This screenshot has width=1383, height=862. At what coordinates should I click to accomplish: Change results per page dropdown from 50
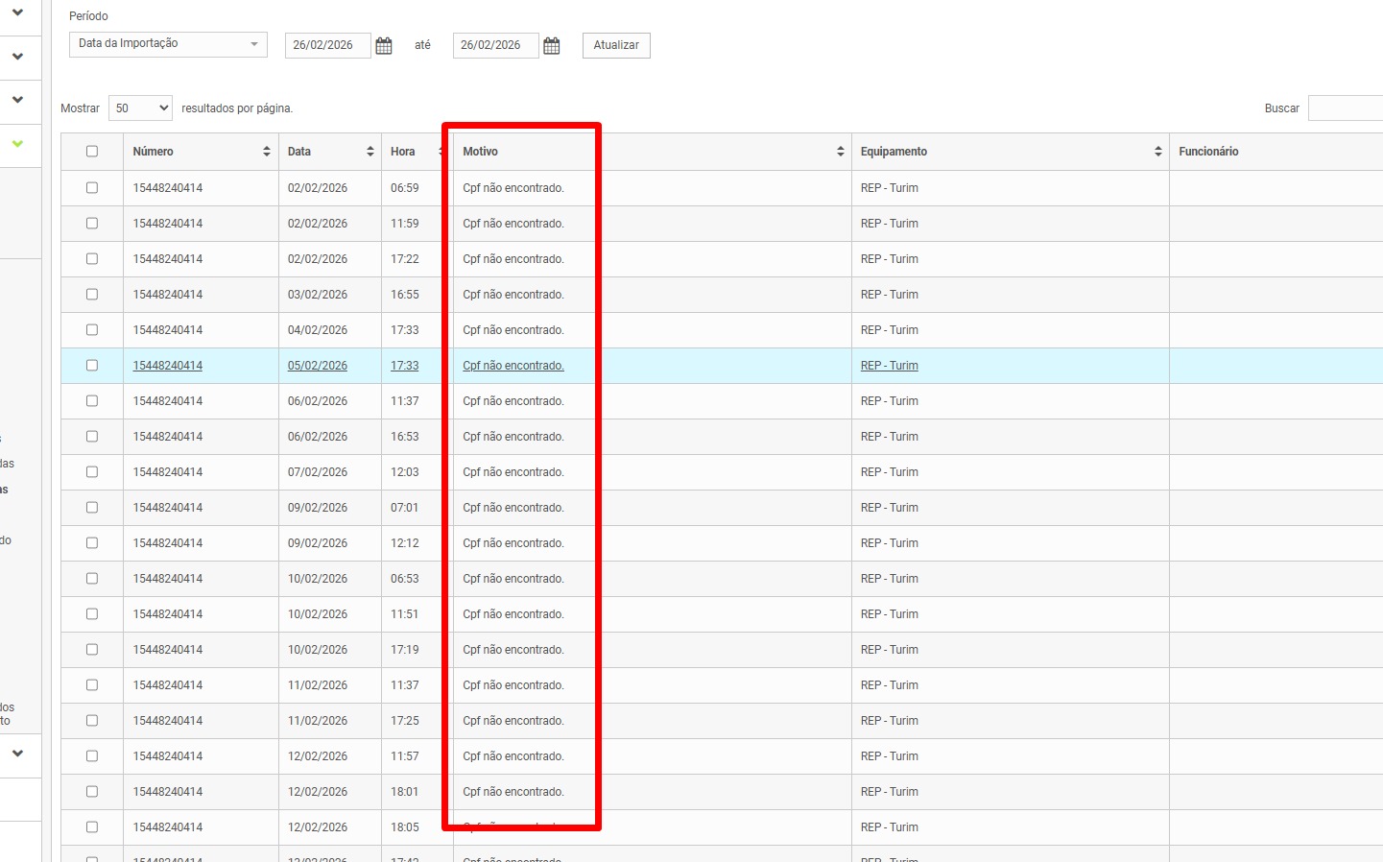pyautogui.click(x=140, y=108)
